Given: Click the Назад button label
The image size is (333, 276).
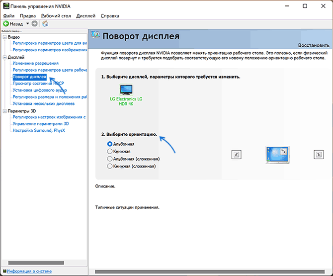Looking at the screenshot, I should tap(16, 24).
